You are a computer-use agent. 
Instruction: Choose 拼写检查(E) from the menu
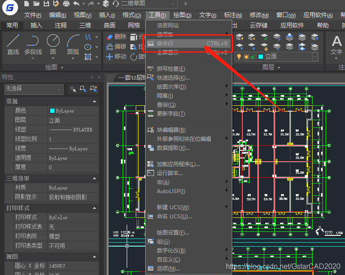[x=189, y=69]
